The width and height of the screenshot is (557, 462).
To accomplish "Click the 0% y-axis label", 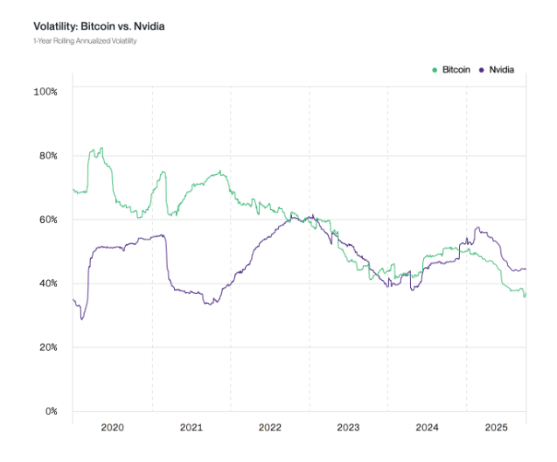I will coord(50,411).
